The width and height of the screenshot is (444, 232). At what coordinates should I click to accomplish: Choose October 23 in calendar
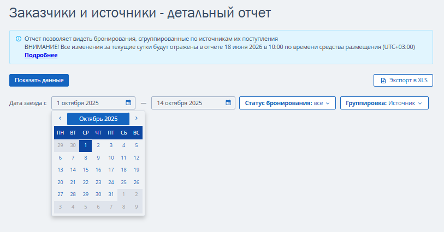pos(98,182)
